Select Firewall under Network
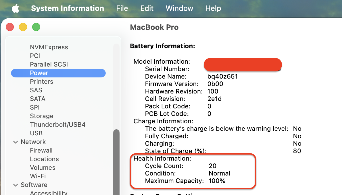The height and width of the screenshot is (195, 342). pyautogui.click(x=41, y=150)
